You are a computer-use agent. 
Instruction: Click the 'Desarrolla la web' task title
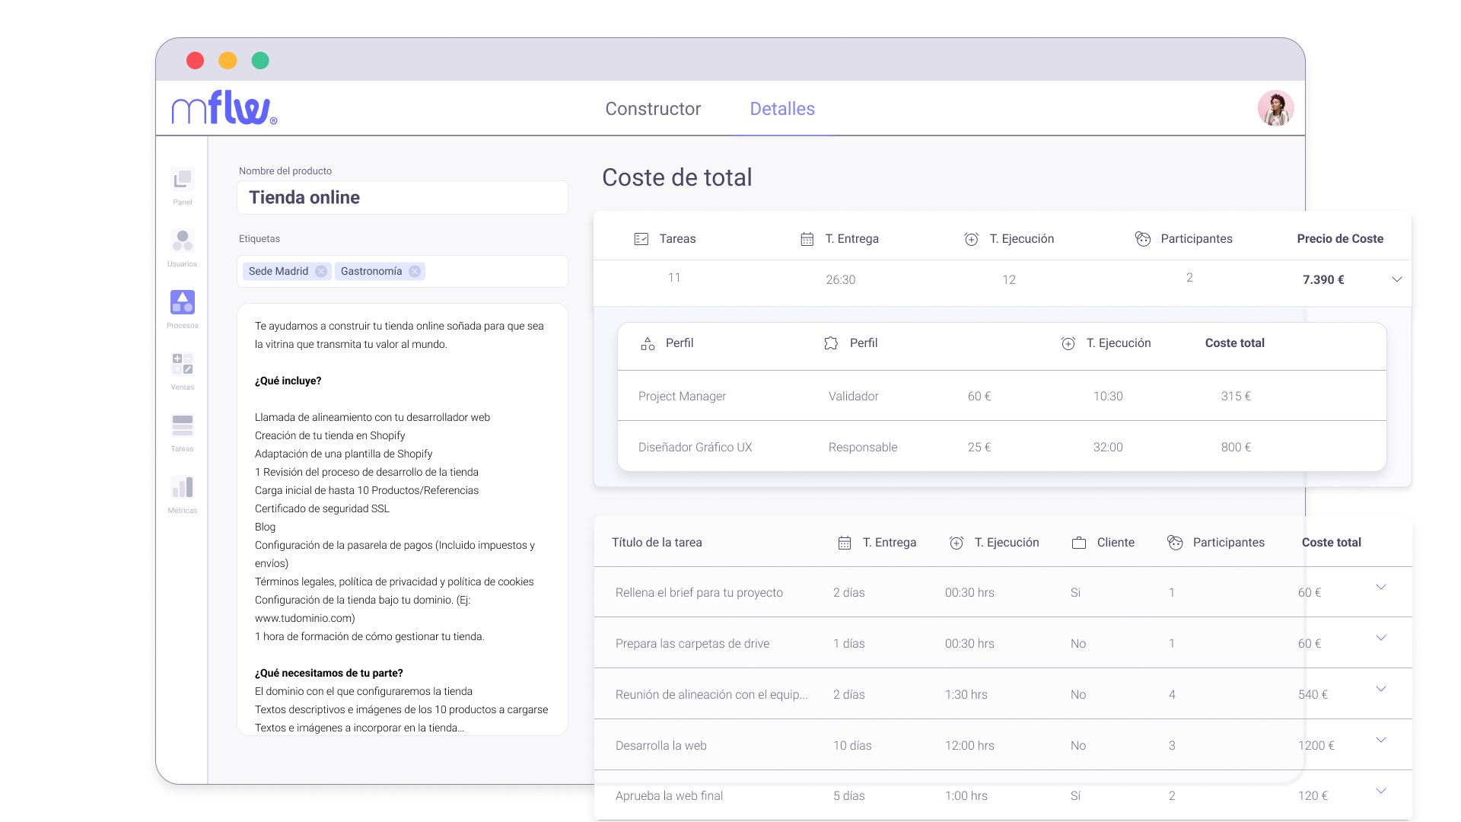660,746
